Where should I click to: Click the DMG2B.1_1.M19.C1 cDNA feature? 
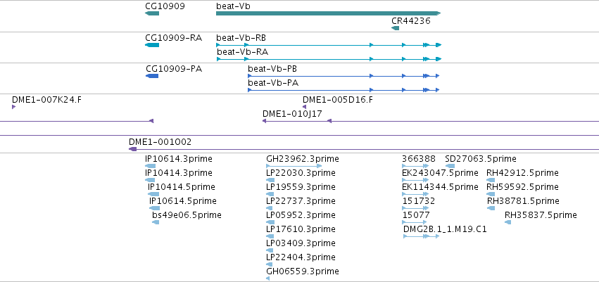[422, 236]
